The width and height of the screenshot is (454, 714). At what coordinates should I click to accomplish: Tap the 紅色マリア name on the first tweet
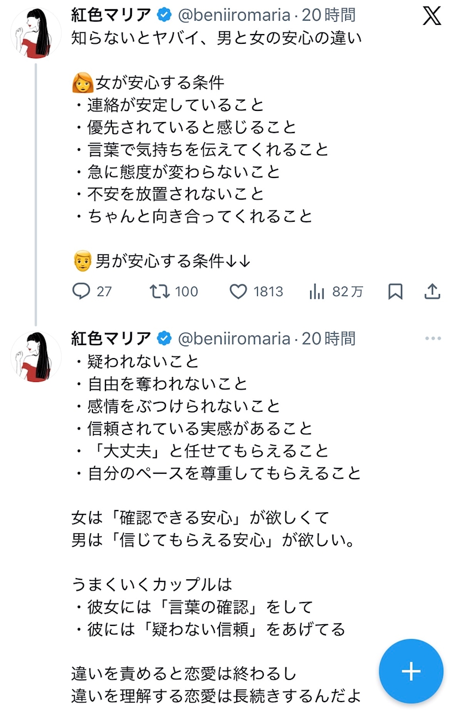111,16
